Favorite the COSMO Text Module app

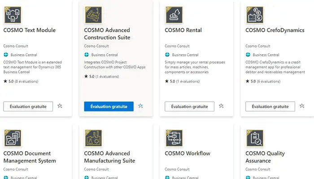[x=60, y=106]
